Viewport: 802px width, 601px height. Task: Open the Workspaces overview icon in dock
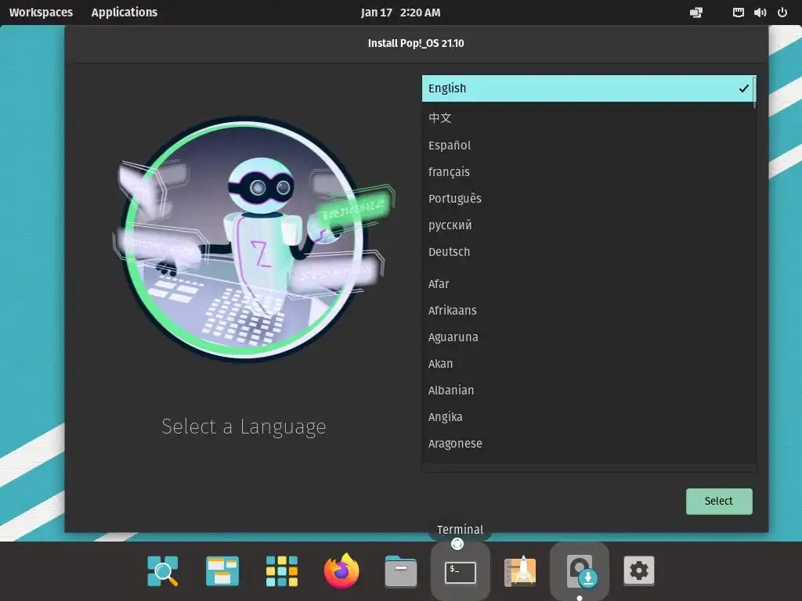point(222,570)
